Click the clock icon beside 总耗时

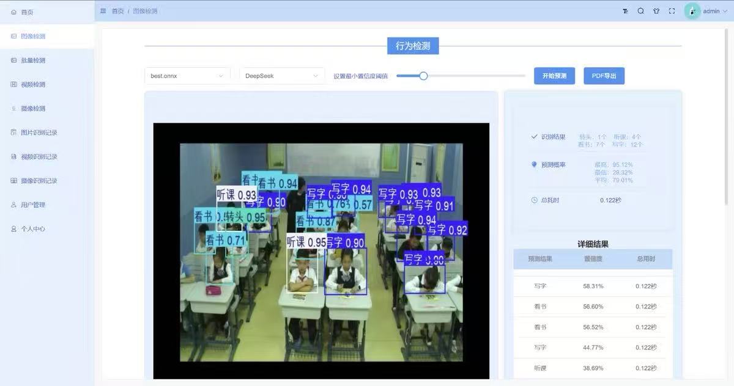[535, 200]
